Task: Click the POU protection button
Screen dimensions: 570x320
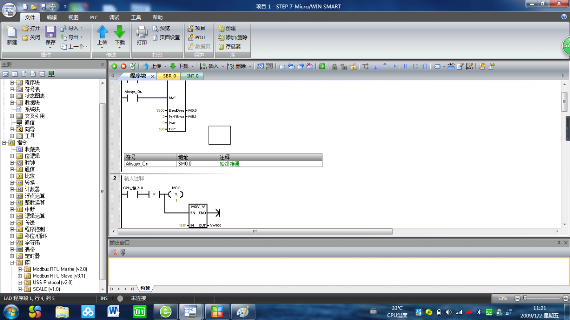Action: (x=196, y=37)
